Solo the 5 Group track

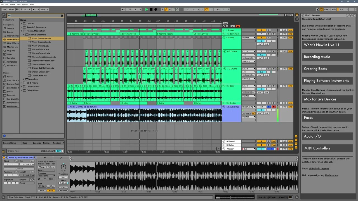point(268,38)
